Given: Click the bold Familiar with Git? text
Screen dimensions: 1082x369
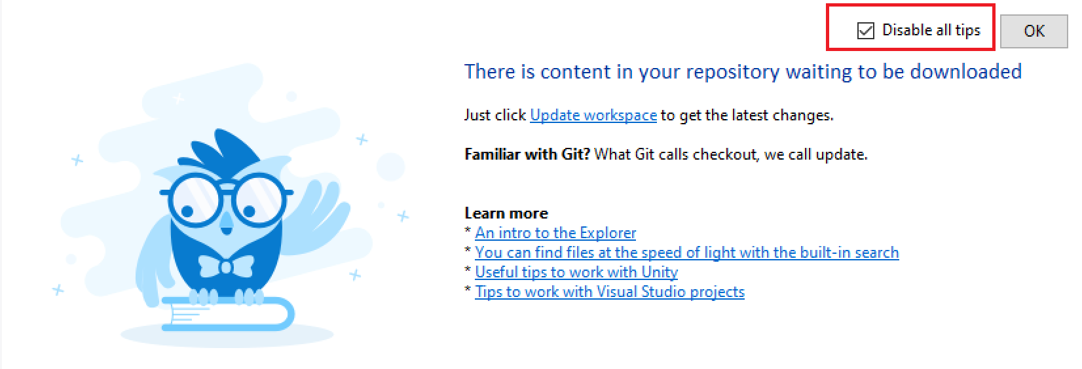Looking at the screenshot, I should (x=527, y=154).
